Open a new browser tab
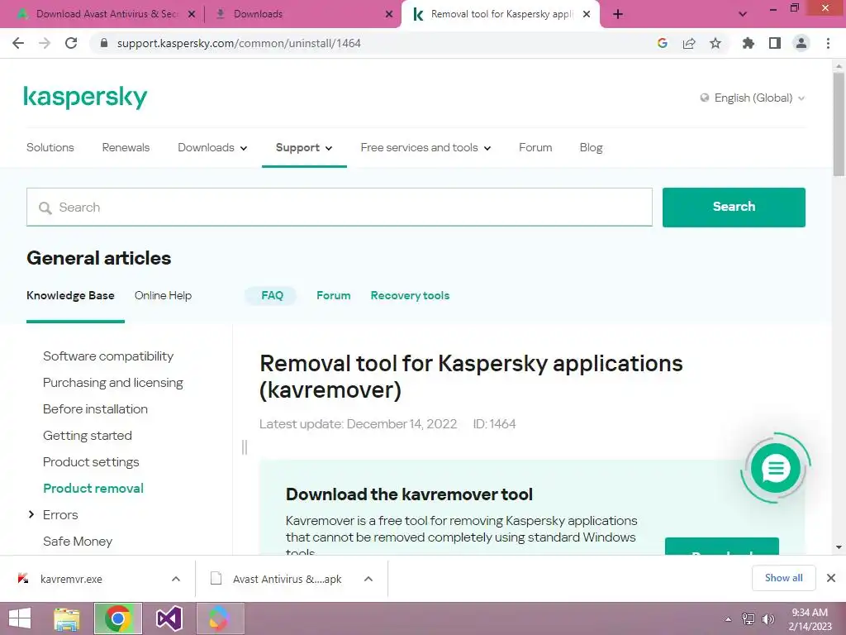The image size is (846, 635). pos(618,14)
